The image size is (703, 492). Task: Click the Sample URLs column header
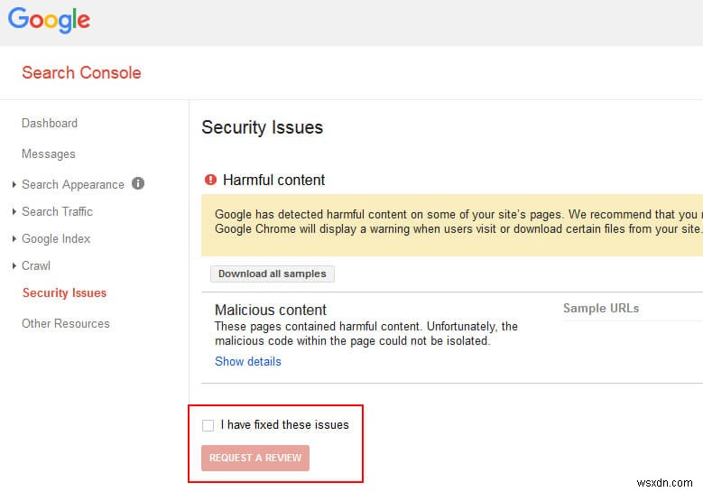(601, 308)
